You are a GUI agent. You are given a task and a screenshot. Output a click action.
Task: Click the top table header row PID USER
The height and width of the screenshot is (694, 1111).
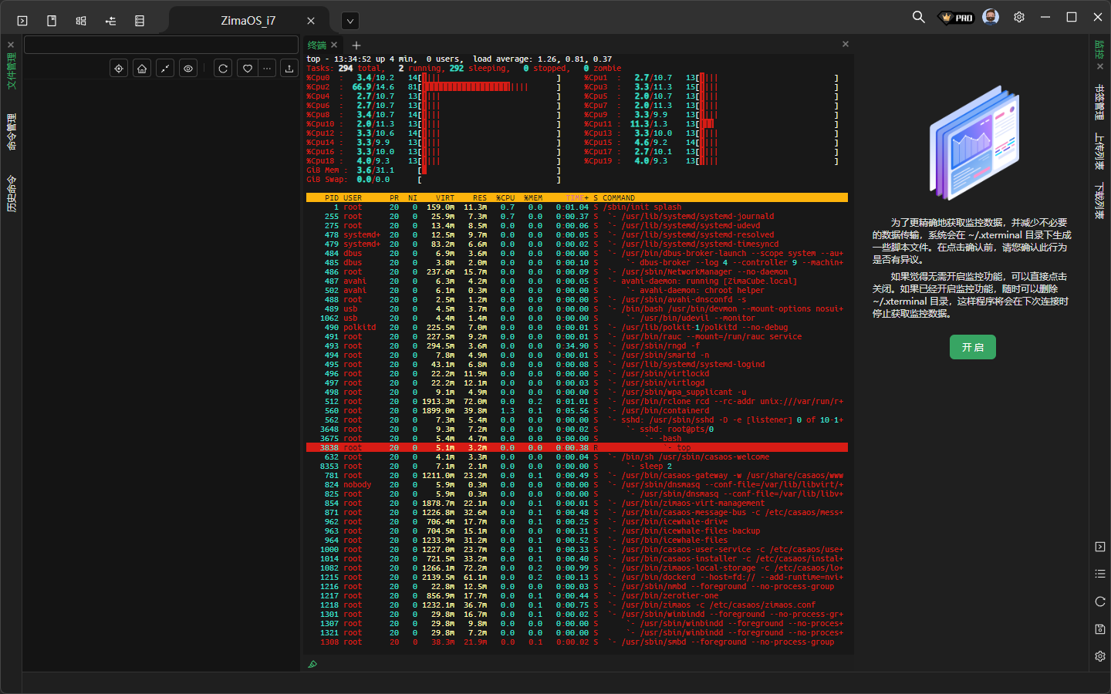[577, 197]
